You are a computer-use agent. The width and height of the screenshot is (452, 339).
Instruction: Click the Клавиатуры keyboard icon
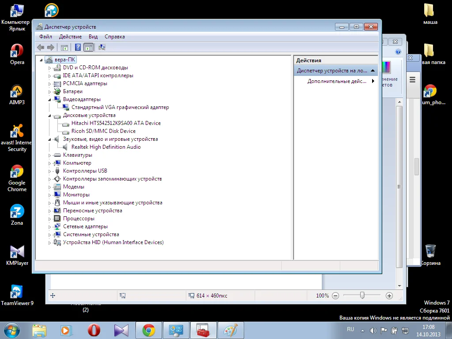(57, 155)
